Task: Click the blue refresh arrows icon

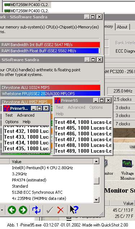Action: (x=36, y=210)
